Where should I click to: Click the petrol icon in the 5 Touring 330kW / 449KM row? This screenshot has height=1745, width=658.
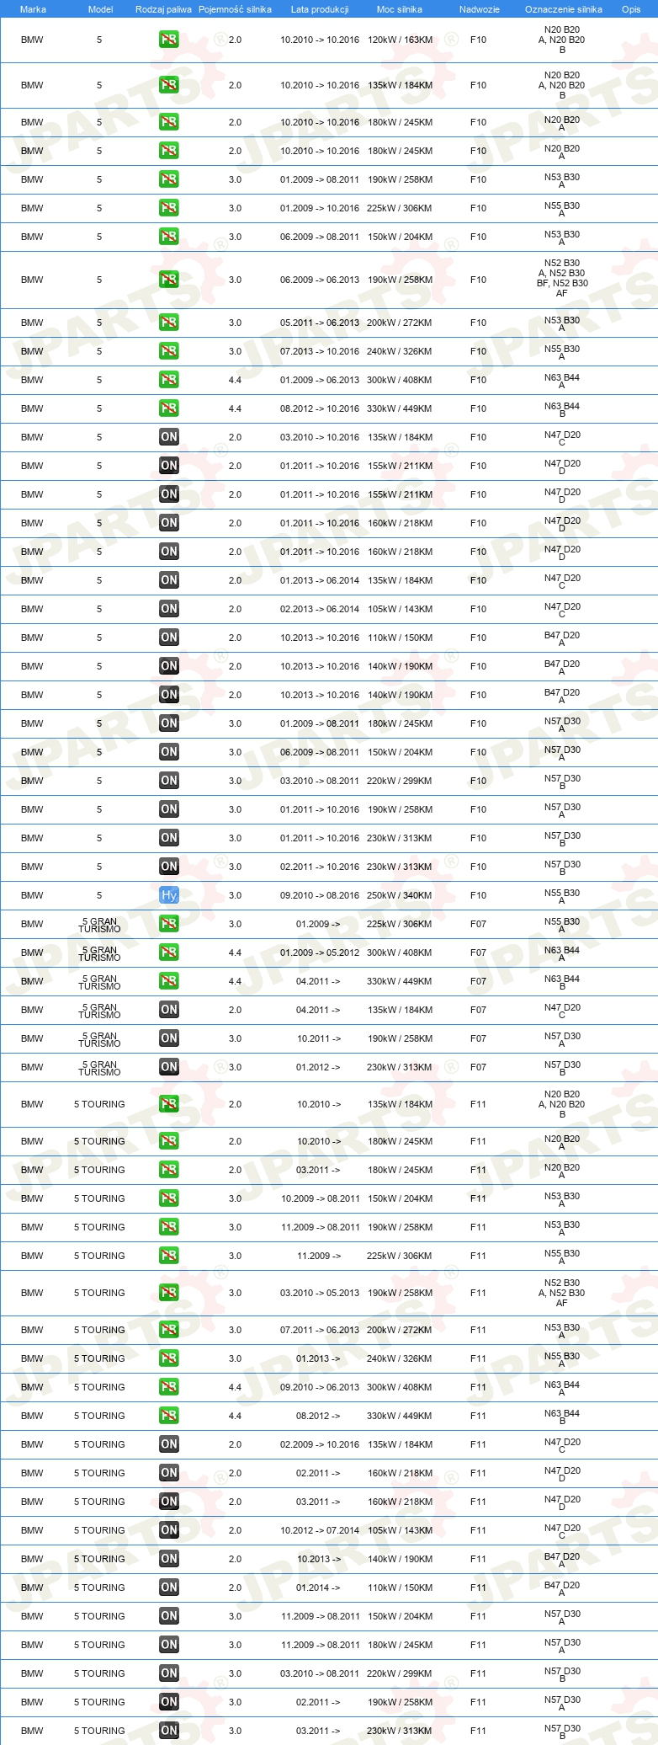pyautogui.click(x=169, y=1416)
